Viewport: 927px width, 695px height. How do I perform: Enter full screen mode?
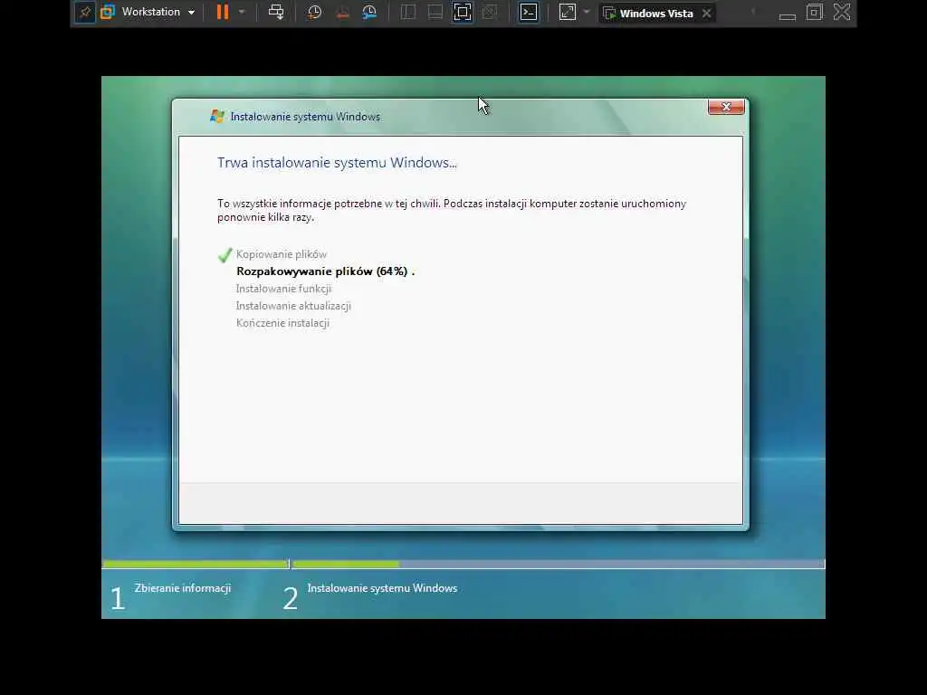click(463, 12)
